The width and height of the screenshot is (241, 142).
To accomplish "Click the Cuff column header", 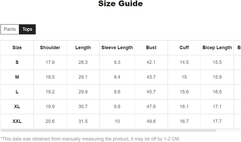I will [x=184, y=48].
